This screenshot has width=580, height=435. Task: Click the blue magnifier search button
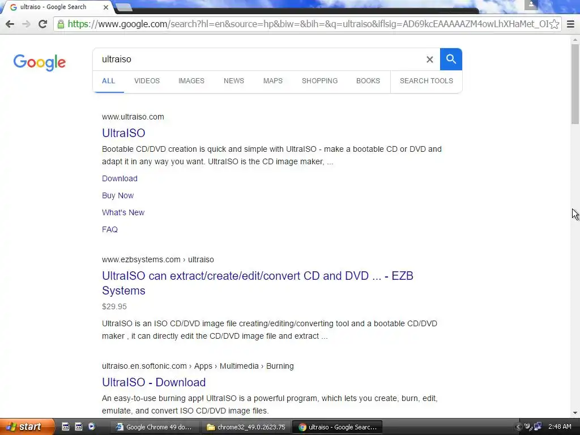(451, 59)
